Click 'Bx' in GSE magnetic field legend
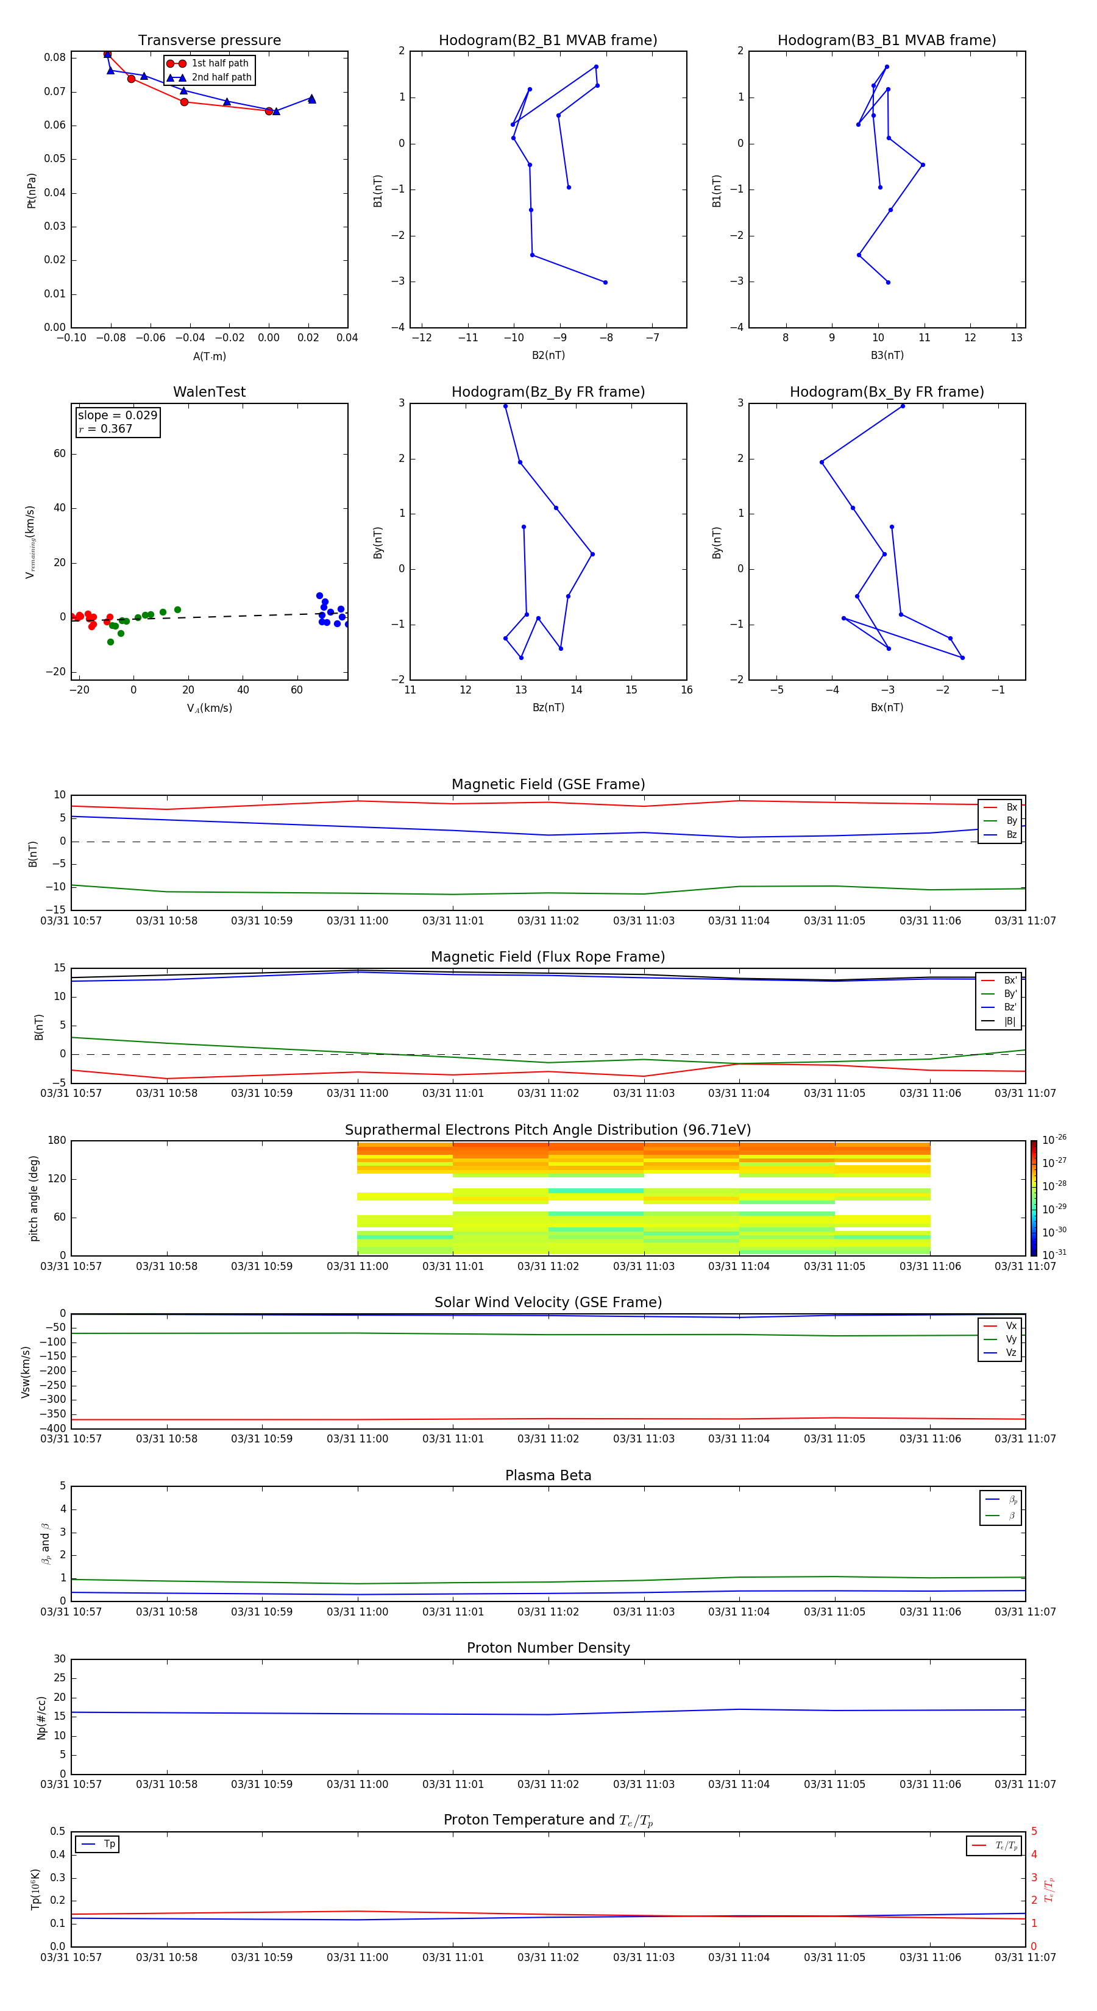Viewport: 1097px width, 2011px height. coord(1001,807)
